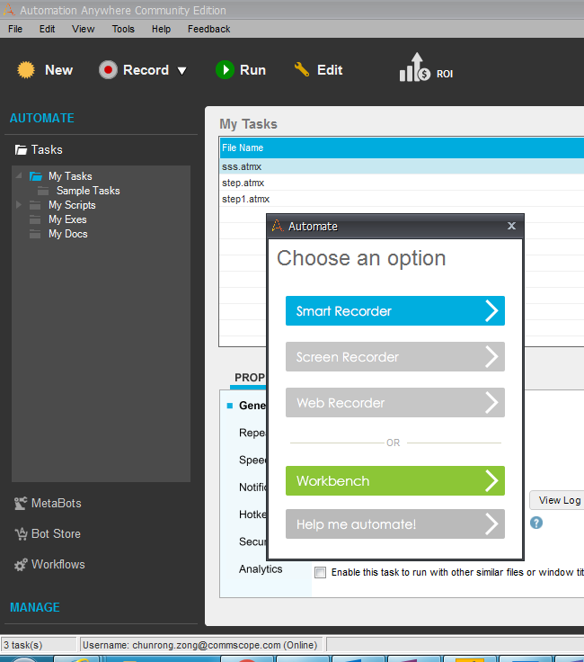Image resolution: width=584 pixels, height=662 pixels.
Task: Choose the Smart Recorder option
Action: point(395,310)
